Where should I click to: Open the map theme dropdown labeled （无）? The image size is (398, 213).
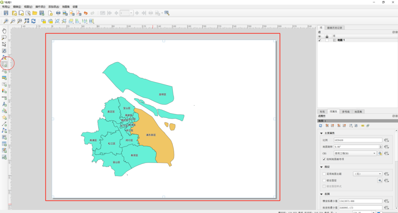[368, 174]
